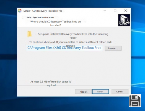Click the installer computer graphic in header
Viewport: 145px width, 111px height.
pos(124,20)
